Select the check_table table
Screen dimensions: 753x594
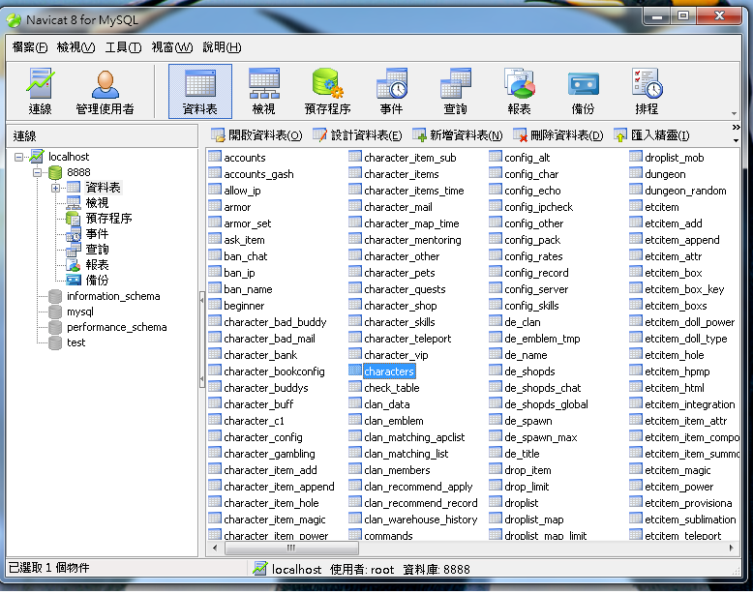(x=391, y=388)
